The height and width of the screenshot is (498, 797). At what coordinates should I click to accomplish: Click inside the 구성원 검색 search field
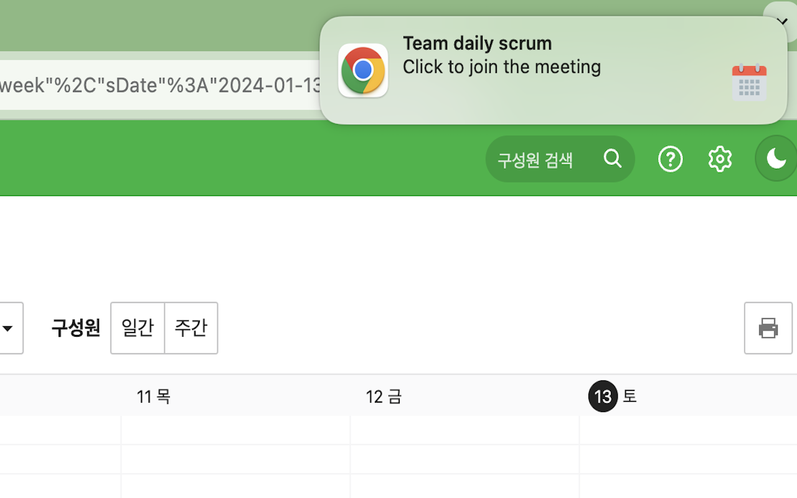point(535,159)
